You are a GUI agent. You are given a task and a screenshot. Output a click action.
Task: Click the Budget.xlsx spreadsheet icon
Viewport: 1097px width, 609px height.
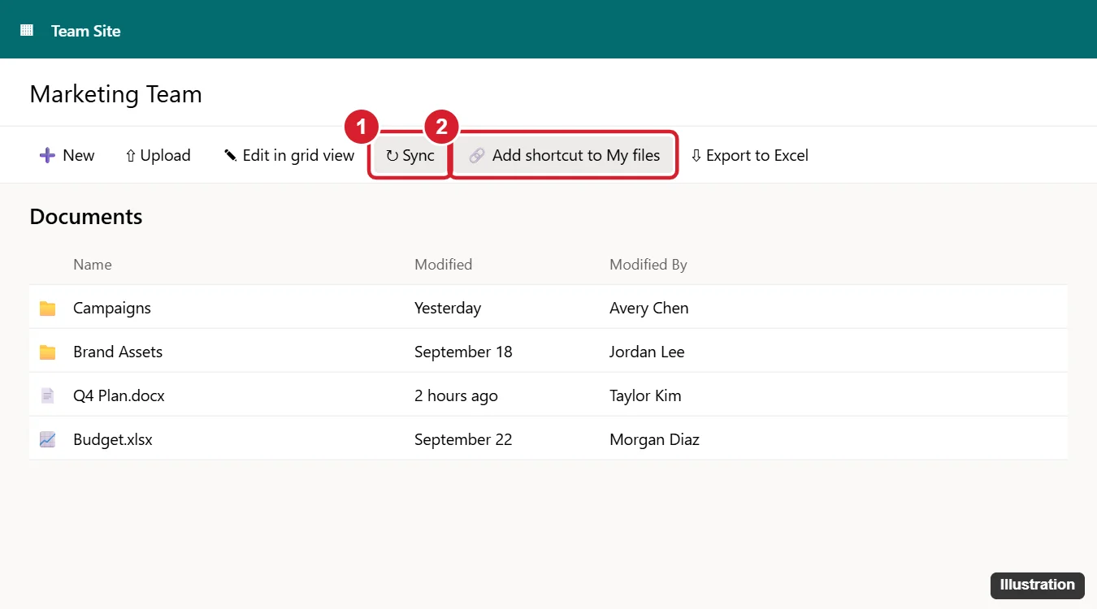[48, 440]
